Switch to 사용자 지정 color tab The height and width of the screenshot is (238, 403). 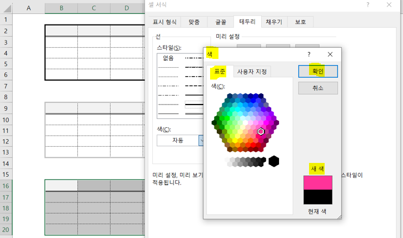pyautogui.click(x=252, y=72)
